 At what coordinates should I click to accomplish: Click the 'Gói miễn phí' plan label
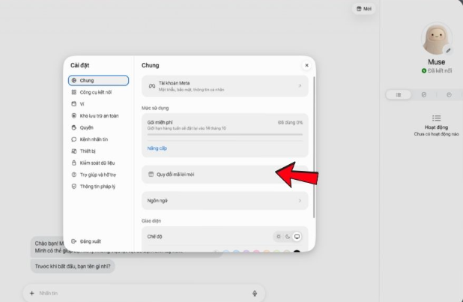[160, 122]
